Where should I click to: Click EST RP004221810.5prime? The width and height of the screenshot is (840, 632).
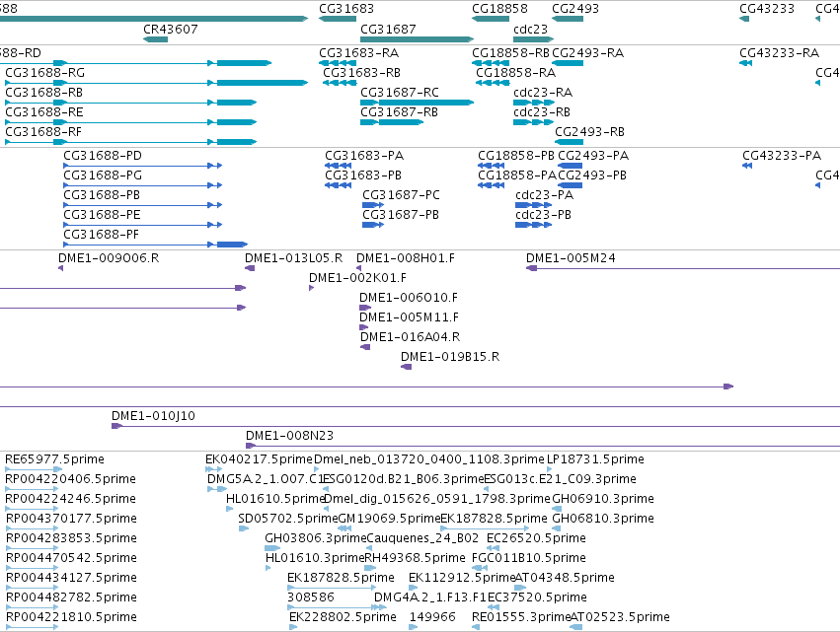(71, 617)
